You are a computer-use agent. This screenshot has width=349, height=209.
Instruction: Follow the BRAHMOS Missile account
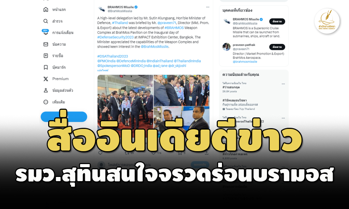277,21
